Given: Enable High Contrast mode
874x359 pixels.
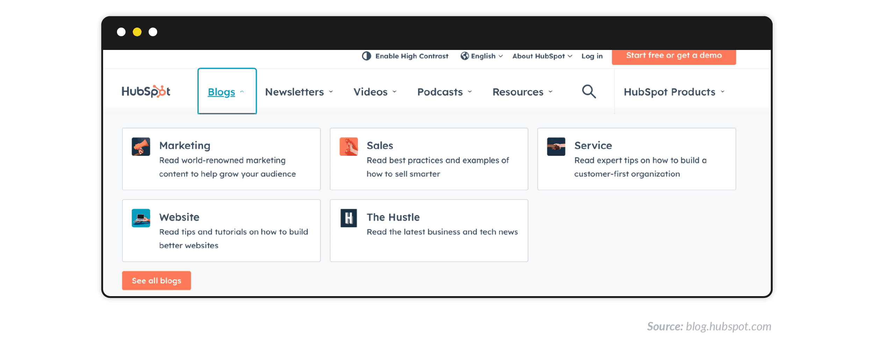Looking at the screenshot, I should click(405, 56).
